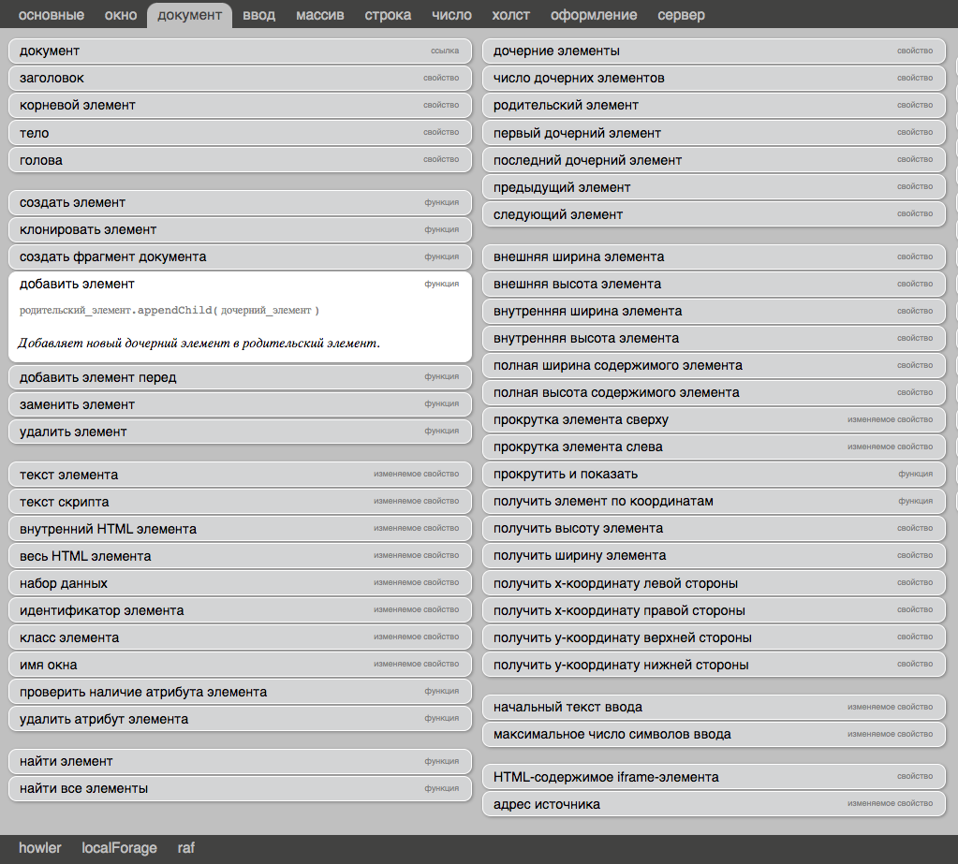This screenshot has height=864, width=958.
Task: Expand the родительский элемент property
Action: click(x=714, y=105)
